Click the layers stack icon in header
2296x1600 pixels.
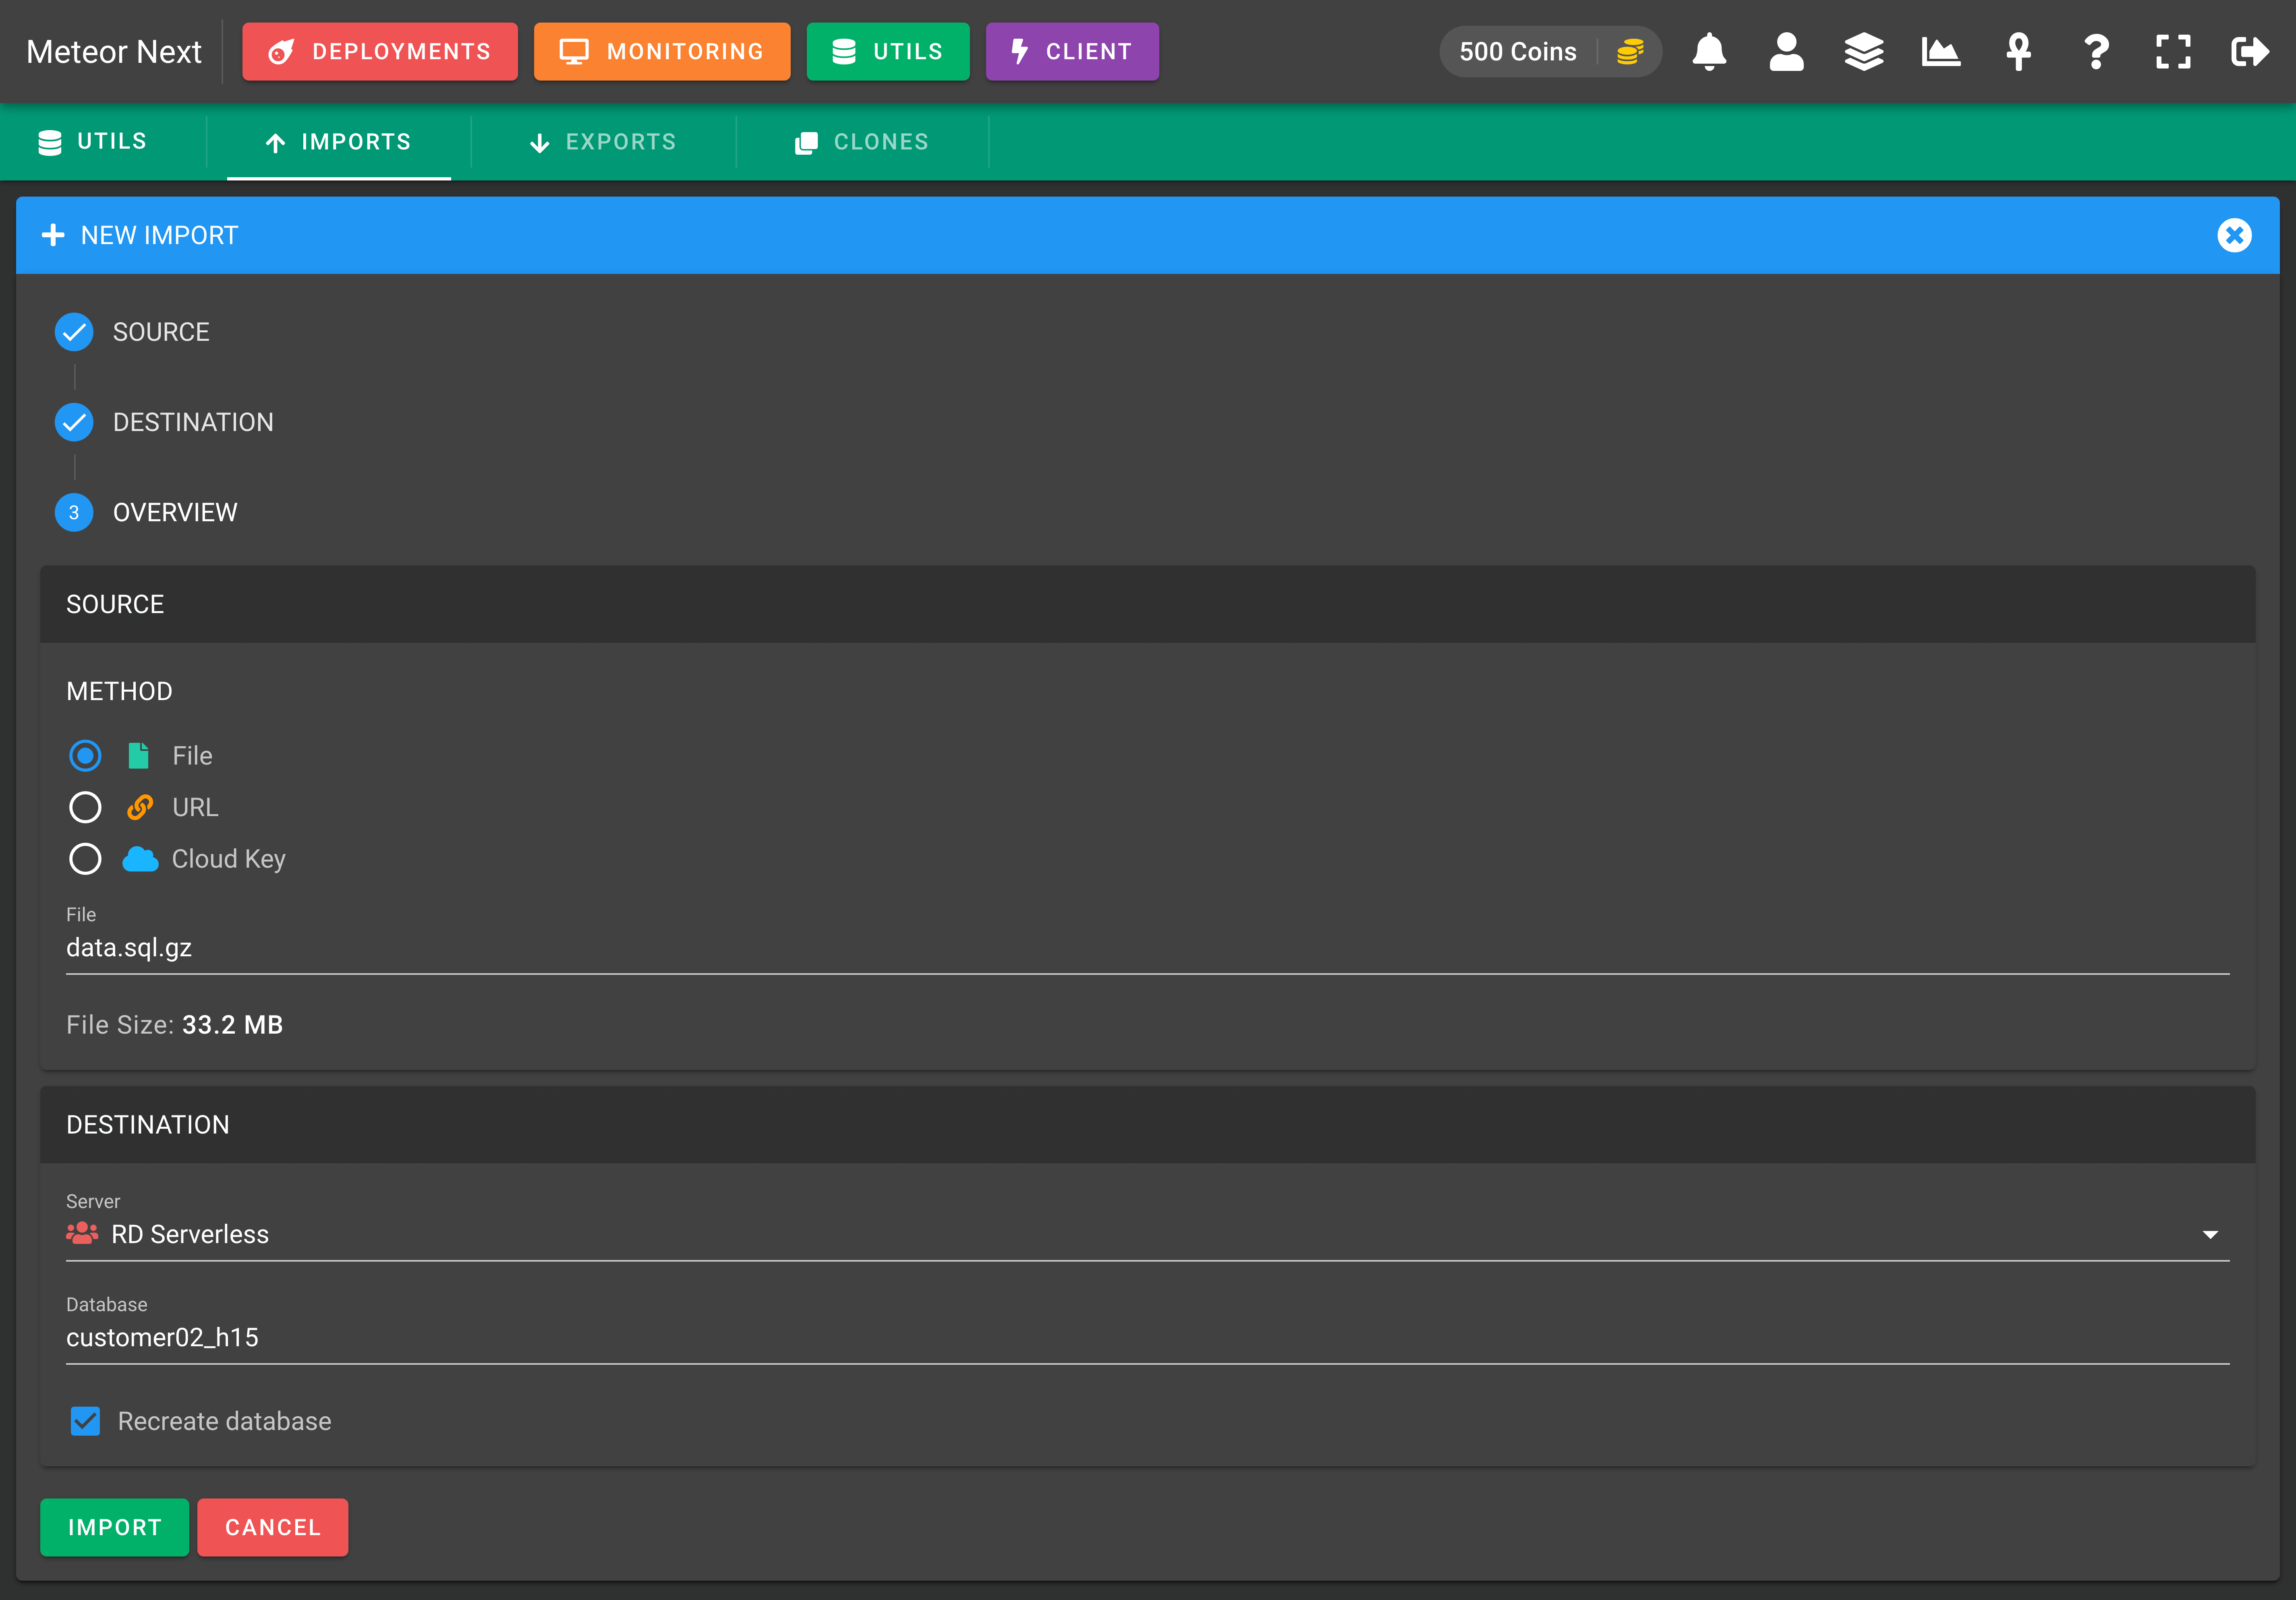coord(1864,52)
